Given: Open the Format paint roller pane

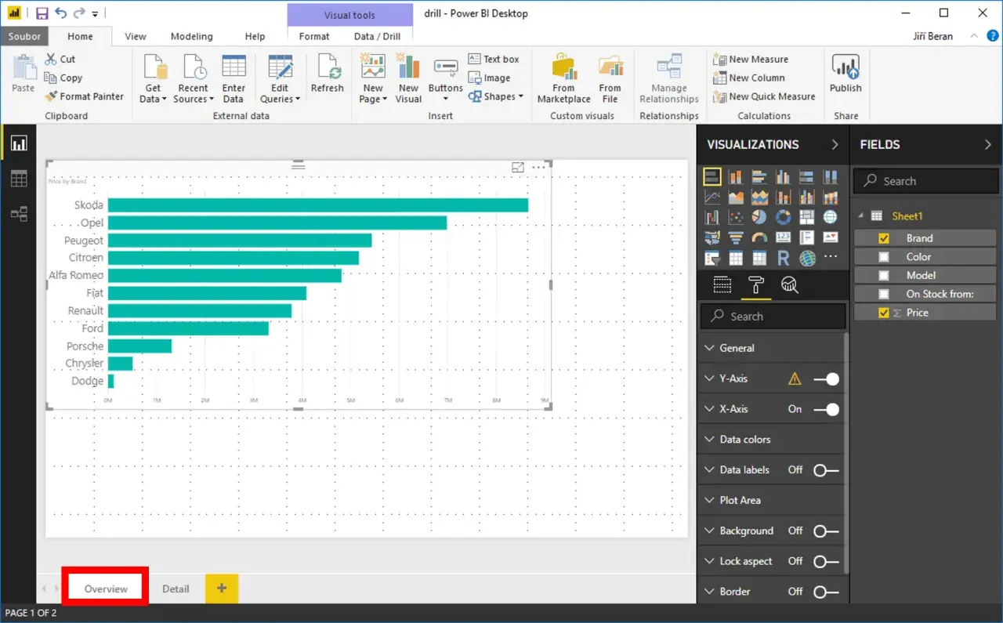Looking at the screenshot, I should click(755, 285).
